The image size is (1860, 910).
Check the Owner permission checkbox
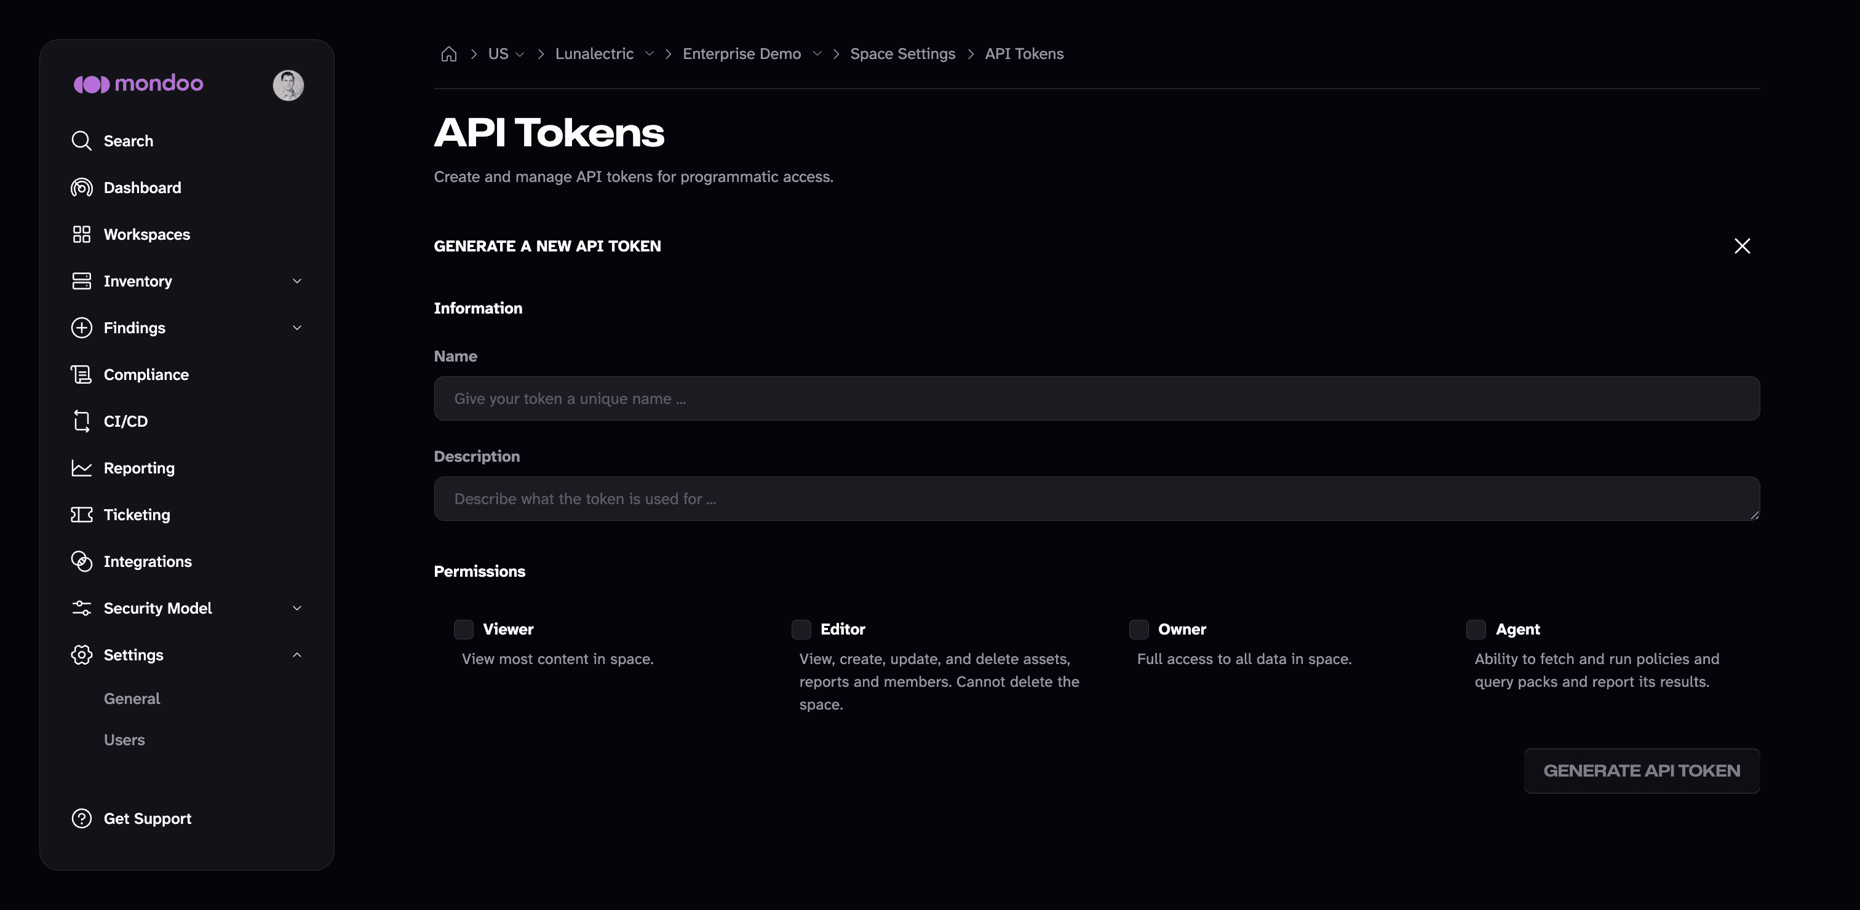1139,629
